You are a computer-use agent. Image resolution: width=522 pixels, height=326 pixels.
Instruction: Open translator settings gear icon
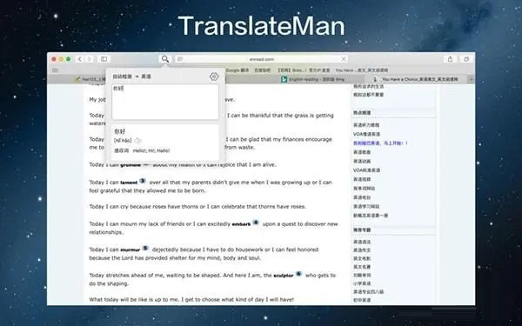[214, 77]
